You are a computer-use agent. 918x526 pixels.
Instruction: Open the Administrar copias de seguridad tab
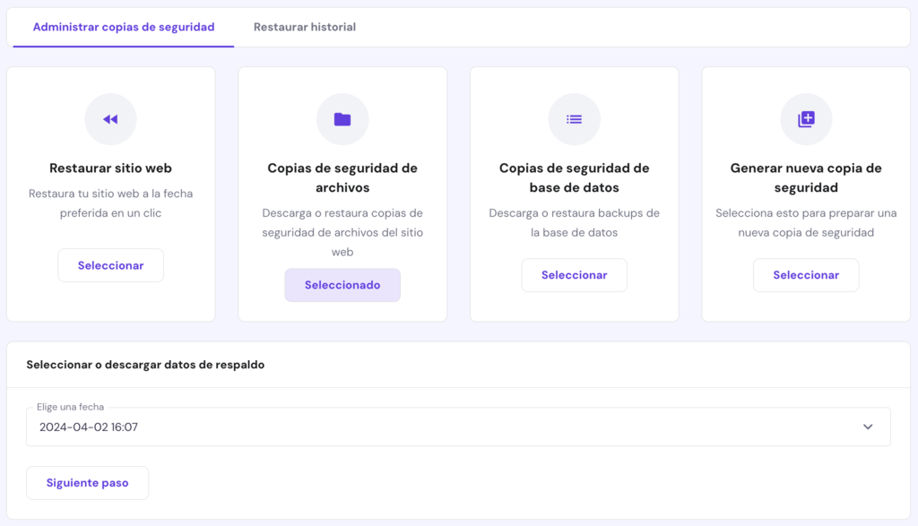point(124,27)
